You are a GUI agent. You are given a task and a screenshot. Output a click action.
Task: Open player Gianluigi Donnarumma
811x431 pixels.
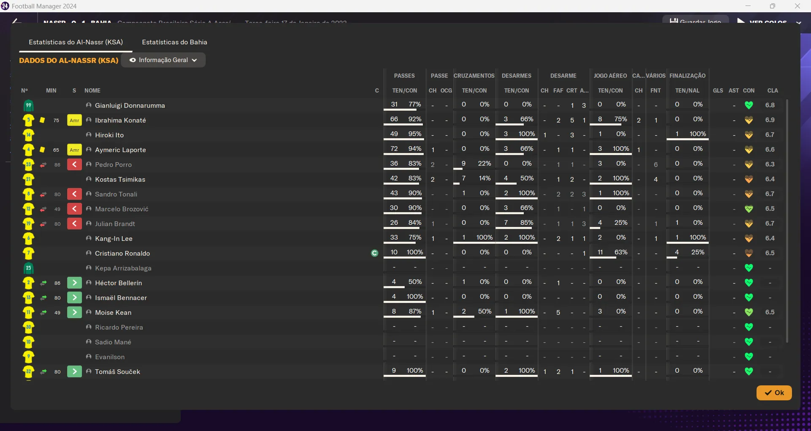(x=130, y=106)
